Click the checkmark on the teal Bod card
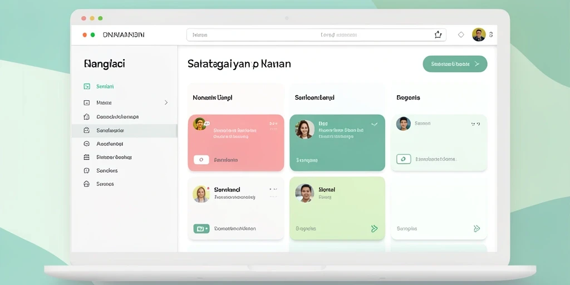570x285 pixels. [x=375, y=124]
